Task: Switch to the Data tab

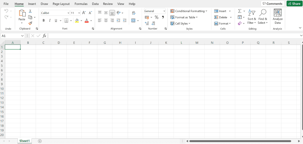Action: (x=95, y=4)
